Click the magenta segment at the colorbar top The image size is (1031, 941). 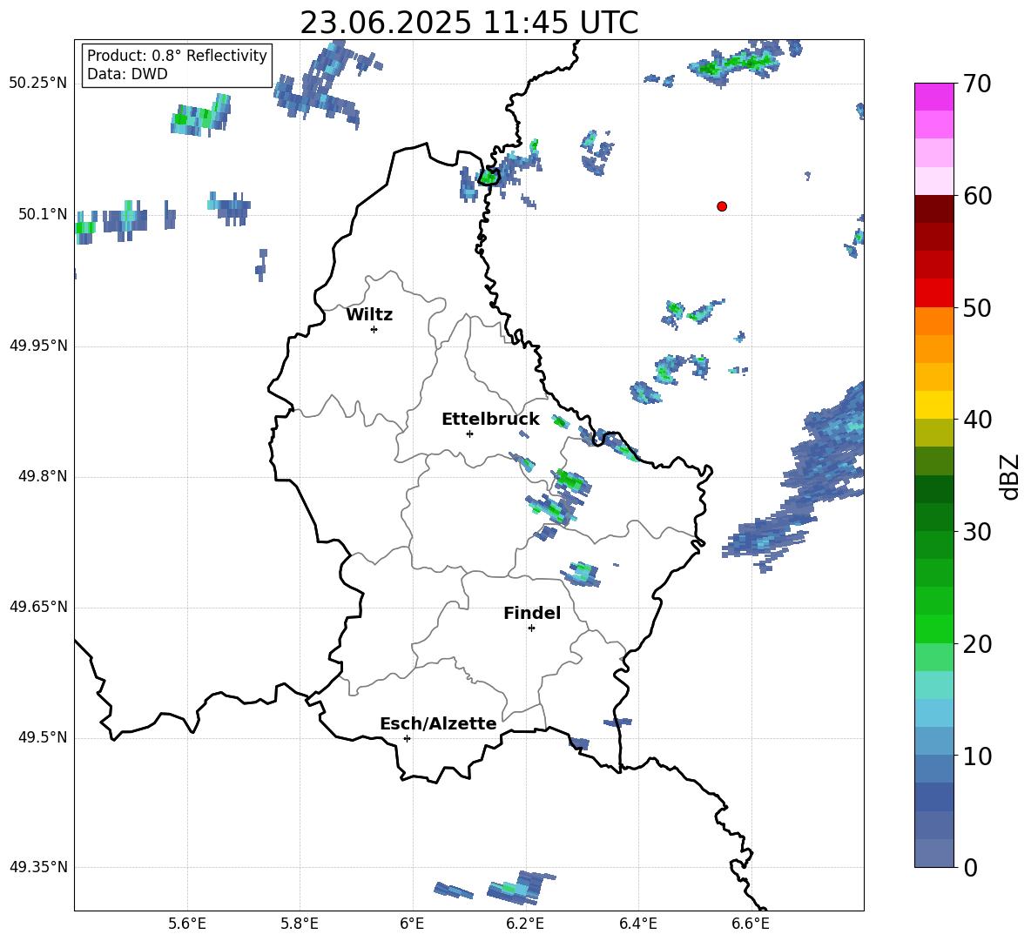[933, 97]
